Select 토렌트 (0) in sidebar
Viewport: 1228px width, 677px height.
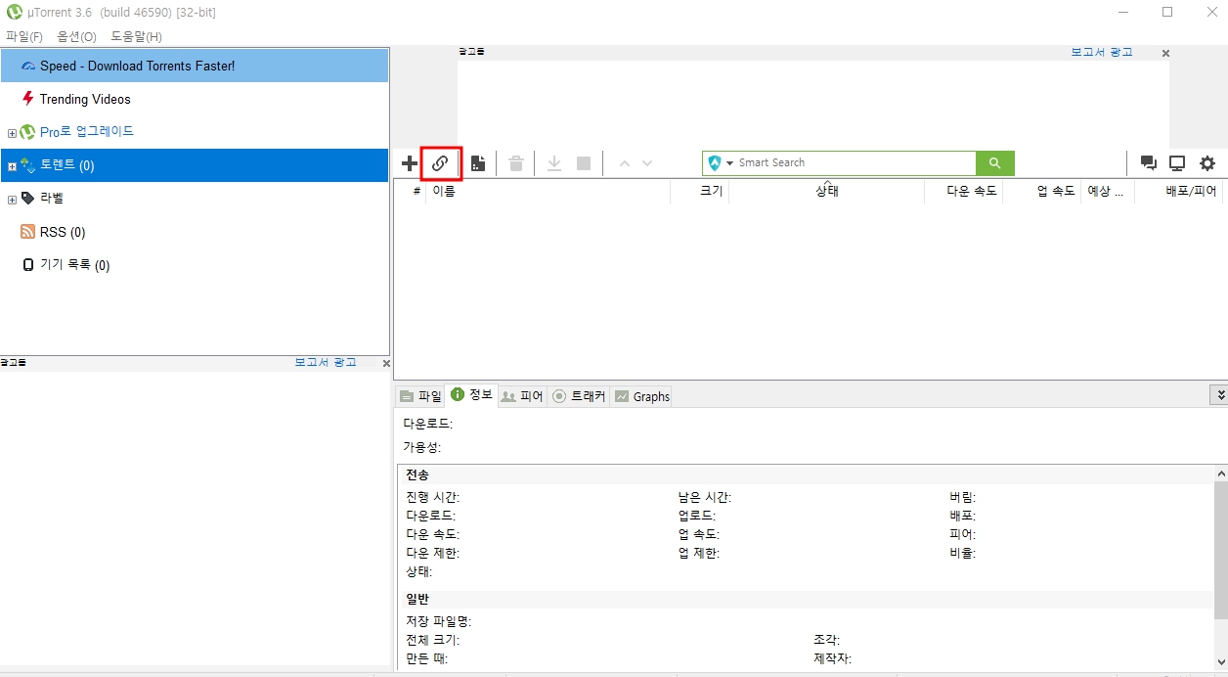click(195, 165)
